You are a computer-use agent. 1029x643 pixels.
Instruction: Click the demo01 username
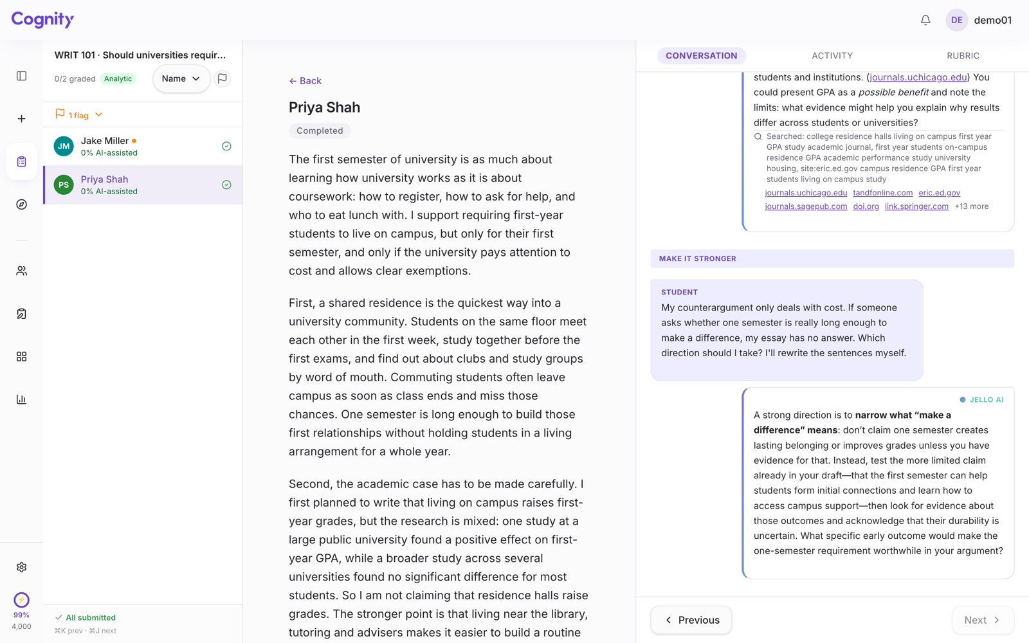(x=992, y=20)
